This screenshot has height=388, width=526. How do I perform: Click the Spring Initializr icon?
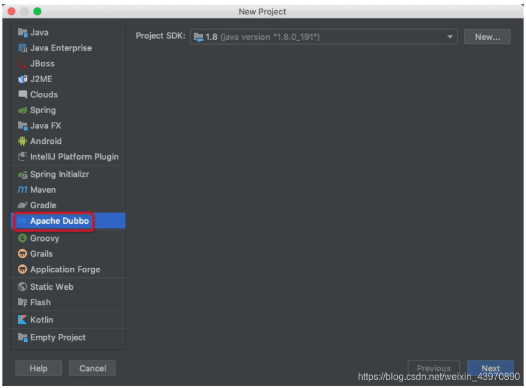[x=23, y=174]
